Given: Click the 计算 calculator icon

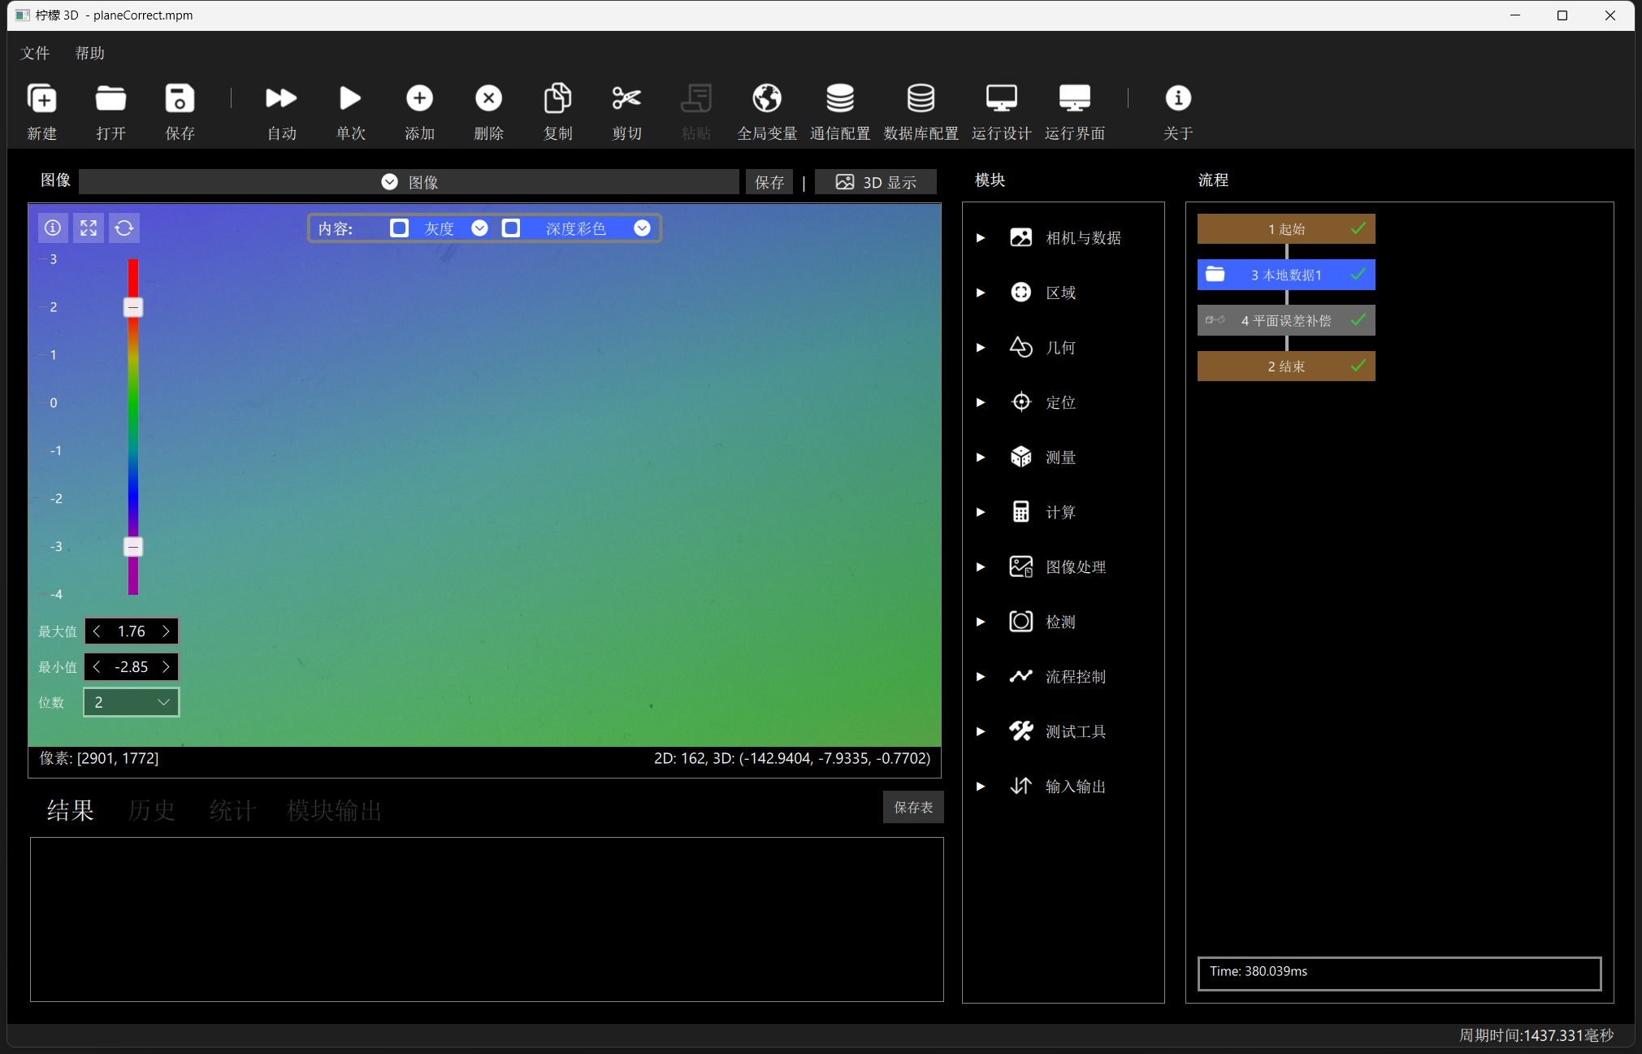Looking at the screenshot, I should click(x=1020, y=512).
